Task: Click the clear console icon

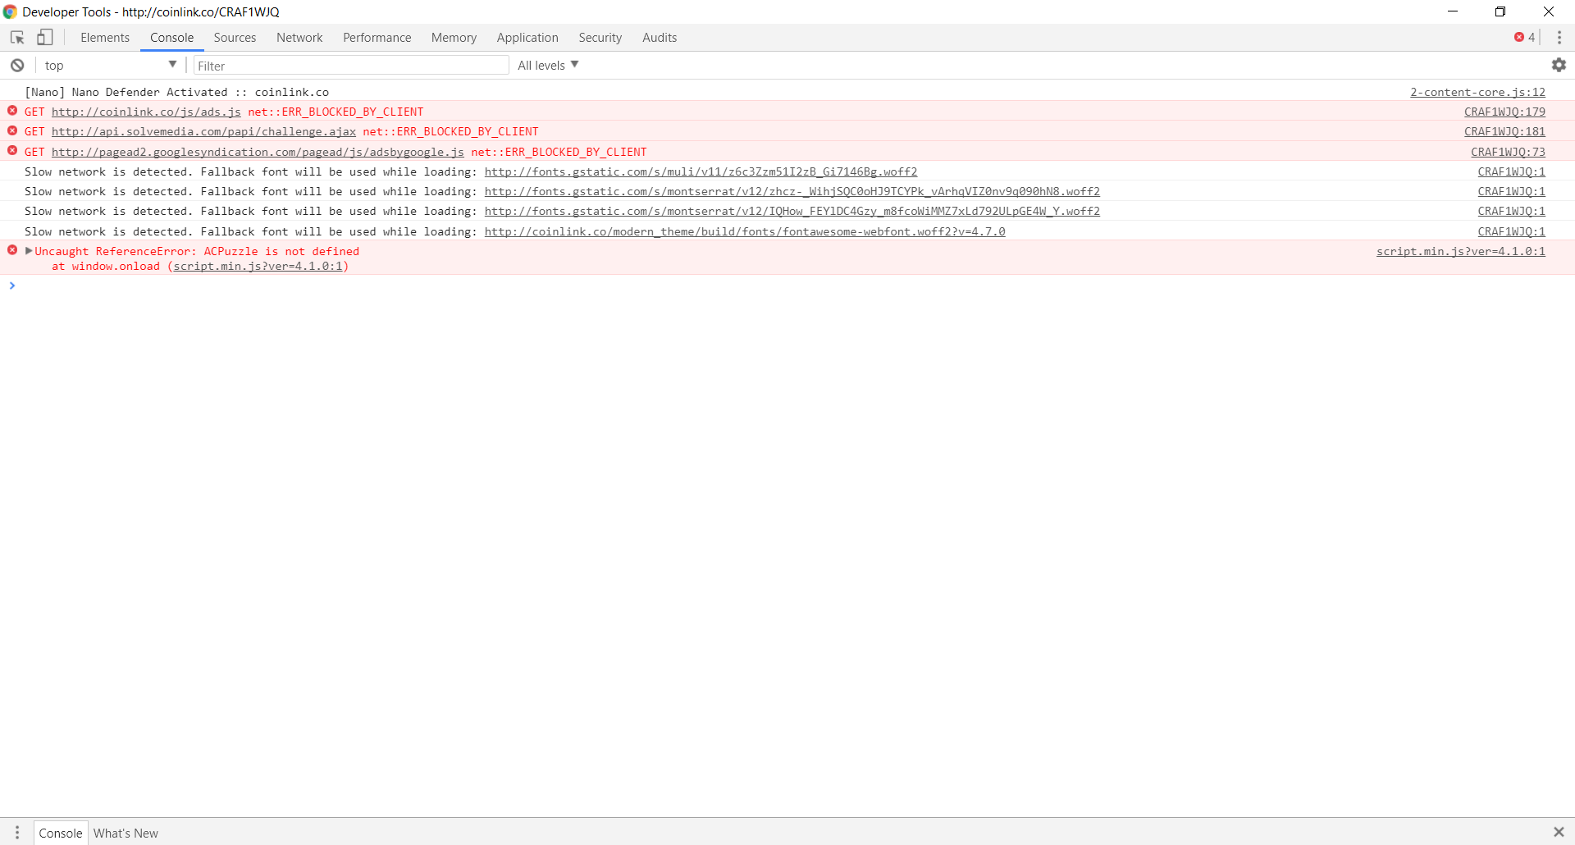Action: (16, 65)
